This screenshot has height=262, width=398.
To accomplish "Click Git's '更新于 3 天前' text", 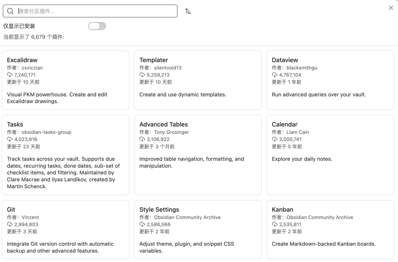I will pos(22,231).
